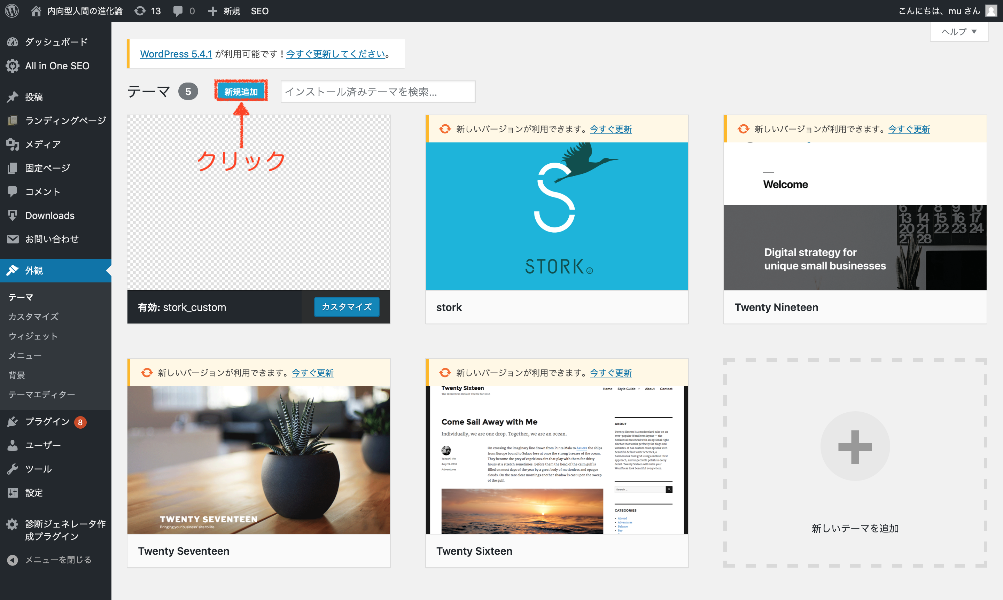The image size is (1003, 600).
Task: Click 今すぐ更新 link on stork theme
Action: (611, 129)
